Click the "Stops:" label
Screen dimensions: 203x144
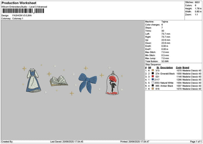tap(149, 28)
